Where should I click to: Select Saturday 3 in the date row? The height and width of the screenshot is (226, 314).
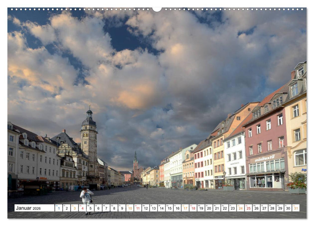click(x=74, y=208)
